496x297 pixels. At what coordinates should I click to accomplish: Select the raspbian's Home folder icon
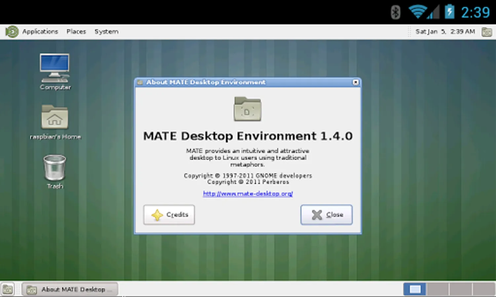55,122
